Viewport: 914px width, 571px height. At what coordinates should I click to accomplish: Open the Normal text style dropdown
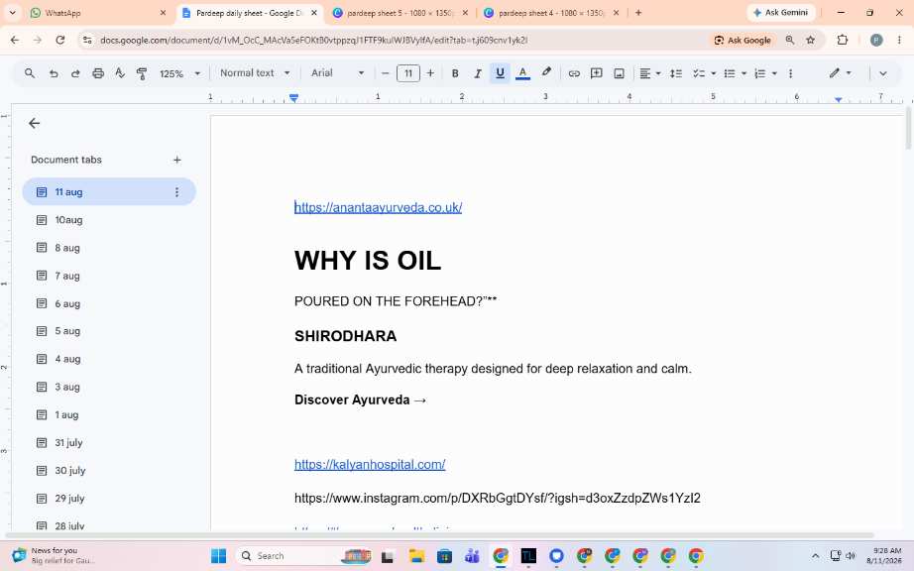[255, 72]
